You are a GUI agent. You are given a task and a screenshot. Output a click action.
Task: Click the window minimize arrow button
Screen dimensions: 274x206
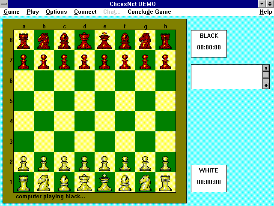tap(262, 4)
